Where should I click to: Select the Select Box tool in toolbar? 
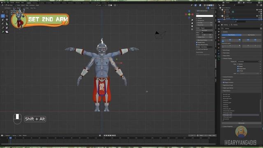[3, 12]
